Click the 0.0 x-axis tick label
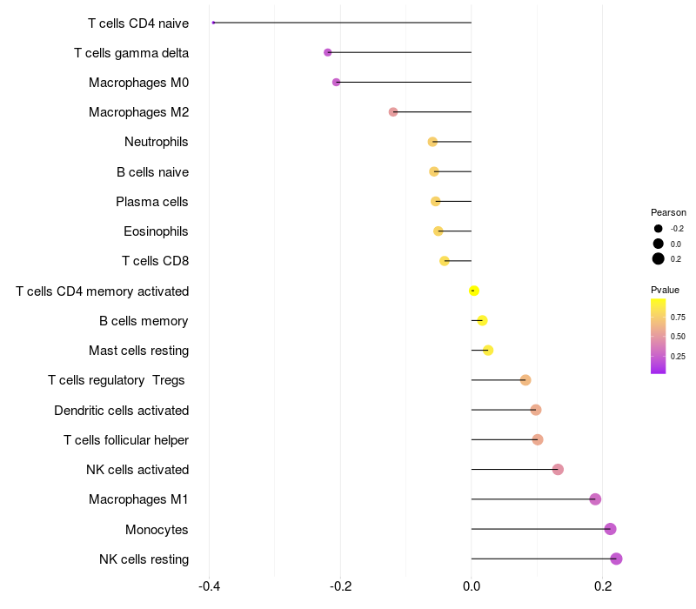 [x=472, y=586]
